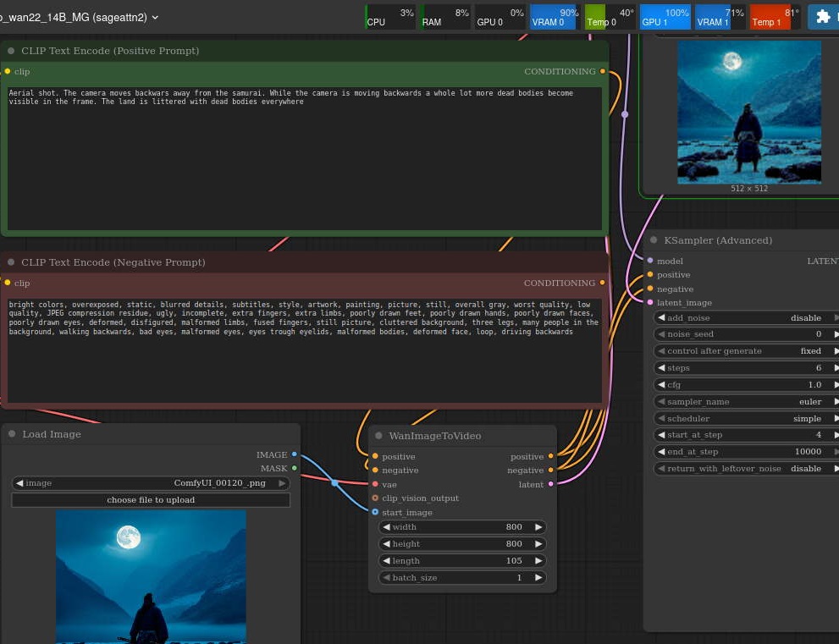Click the GPU 1 usage monitor
Viewport: 839px width, 644px height.
665,17
